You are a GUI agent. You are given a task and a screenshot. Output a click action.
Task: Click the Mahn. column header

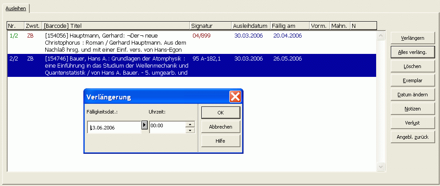340,26
